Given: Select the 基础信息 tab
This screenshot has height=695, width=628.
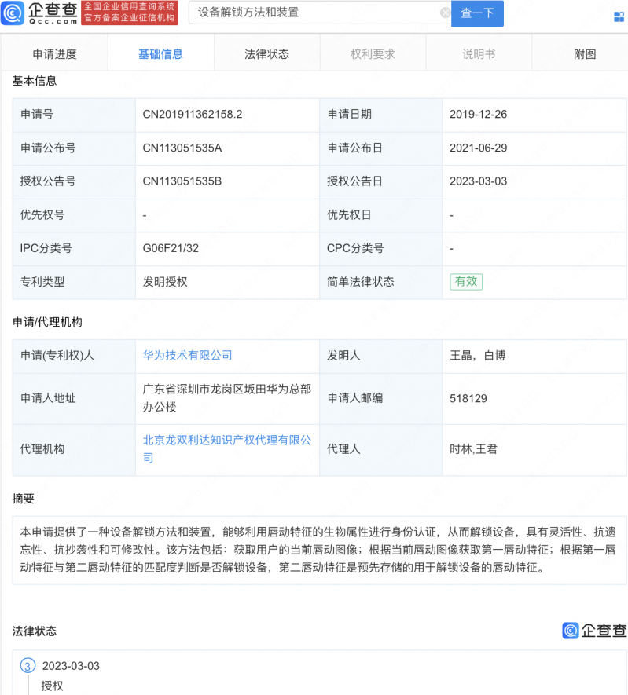Looking at the screenshot, I should (160, 54).
